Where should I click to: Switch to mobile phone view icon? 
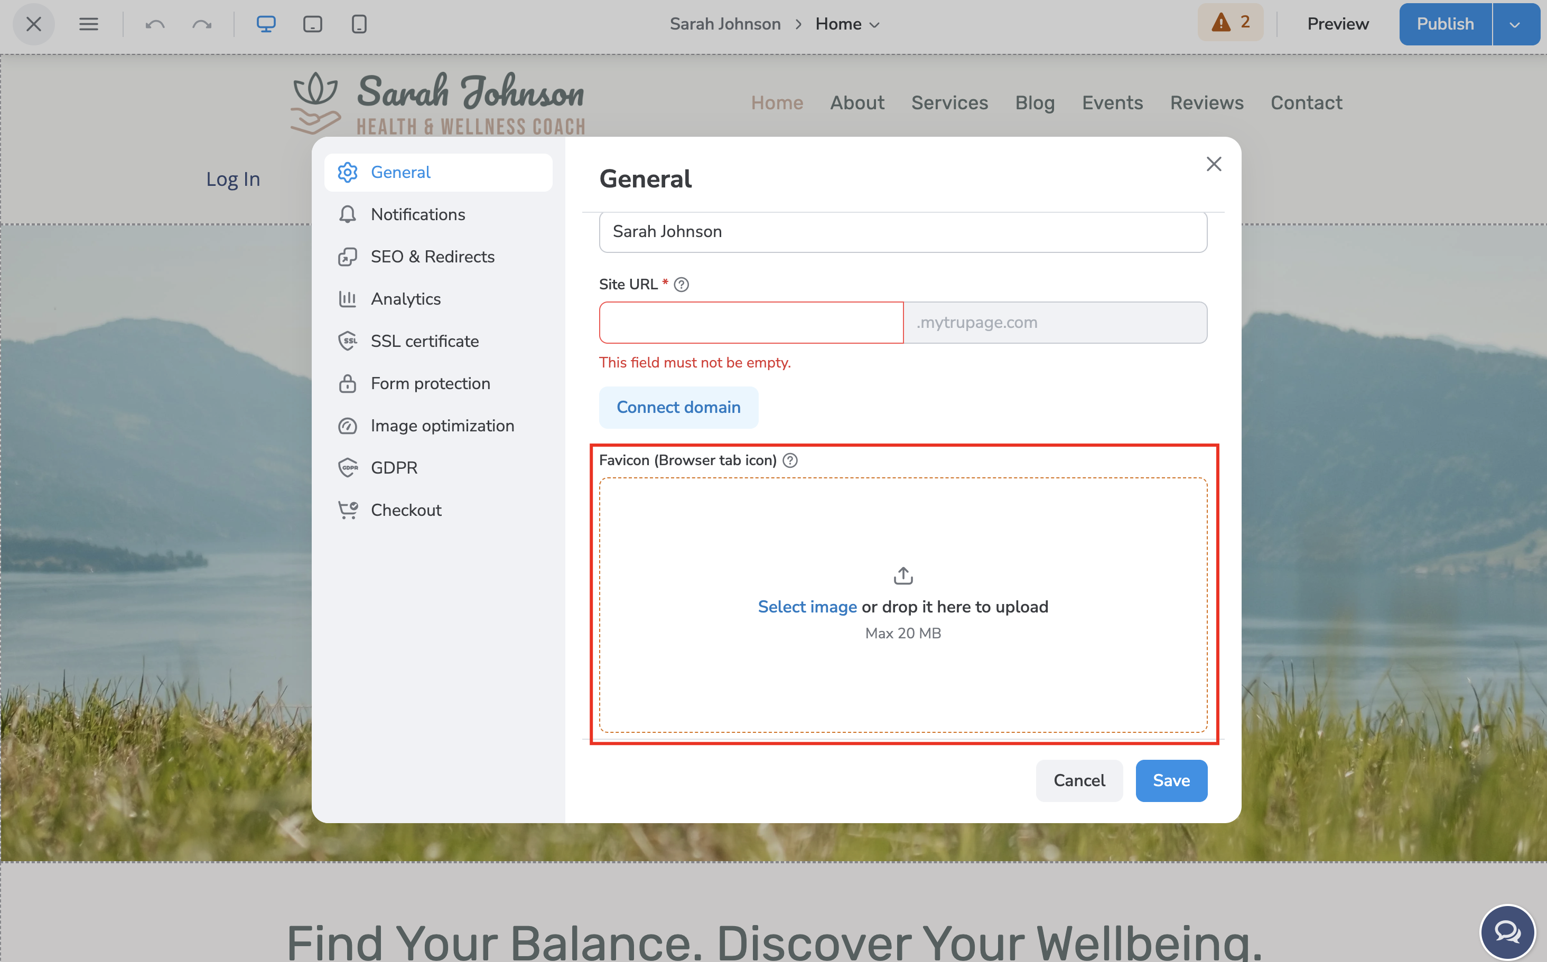click(359, 24)
